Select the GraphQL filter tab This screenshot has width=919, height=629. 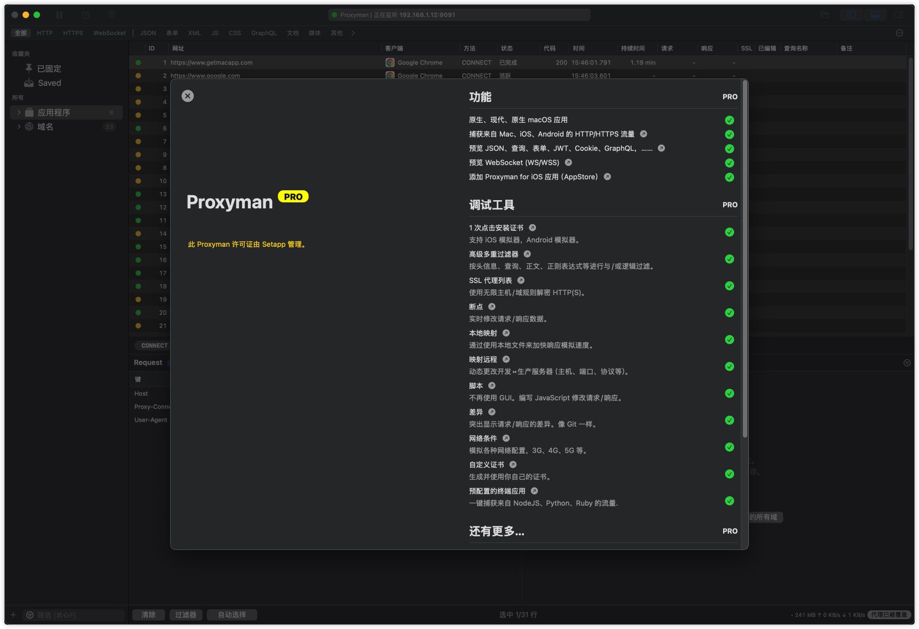[x=264, y=33]
